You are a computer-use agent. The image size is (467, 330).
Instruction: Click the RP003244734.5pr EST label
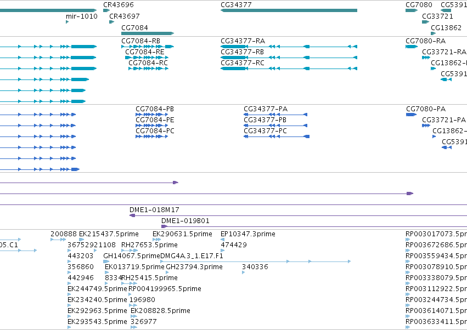[436, 300]
